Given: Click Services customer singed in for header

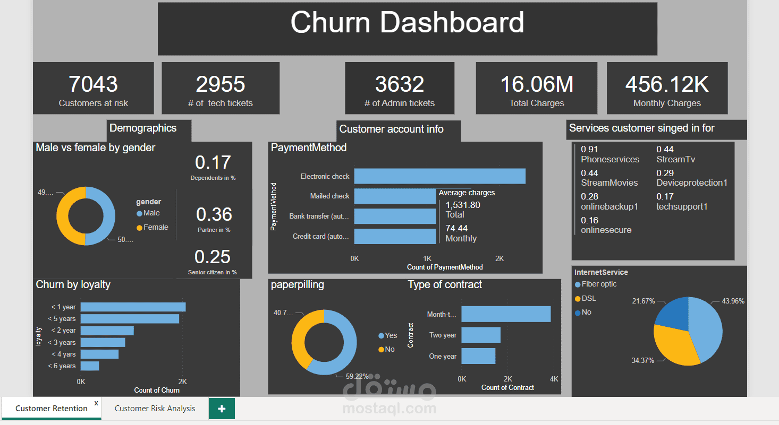Looking at the screenshot, I should [x=642, y=128].
